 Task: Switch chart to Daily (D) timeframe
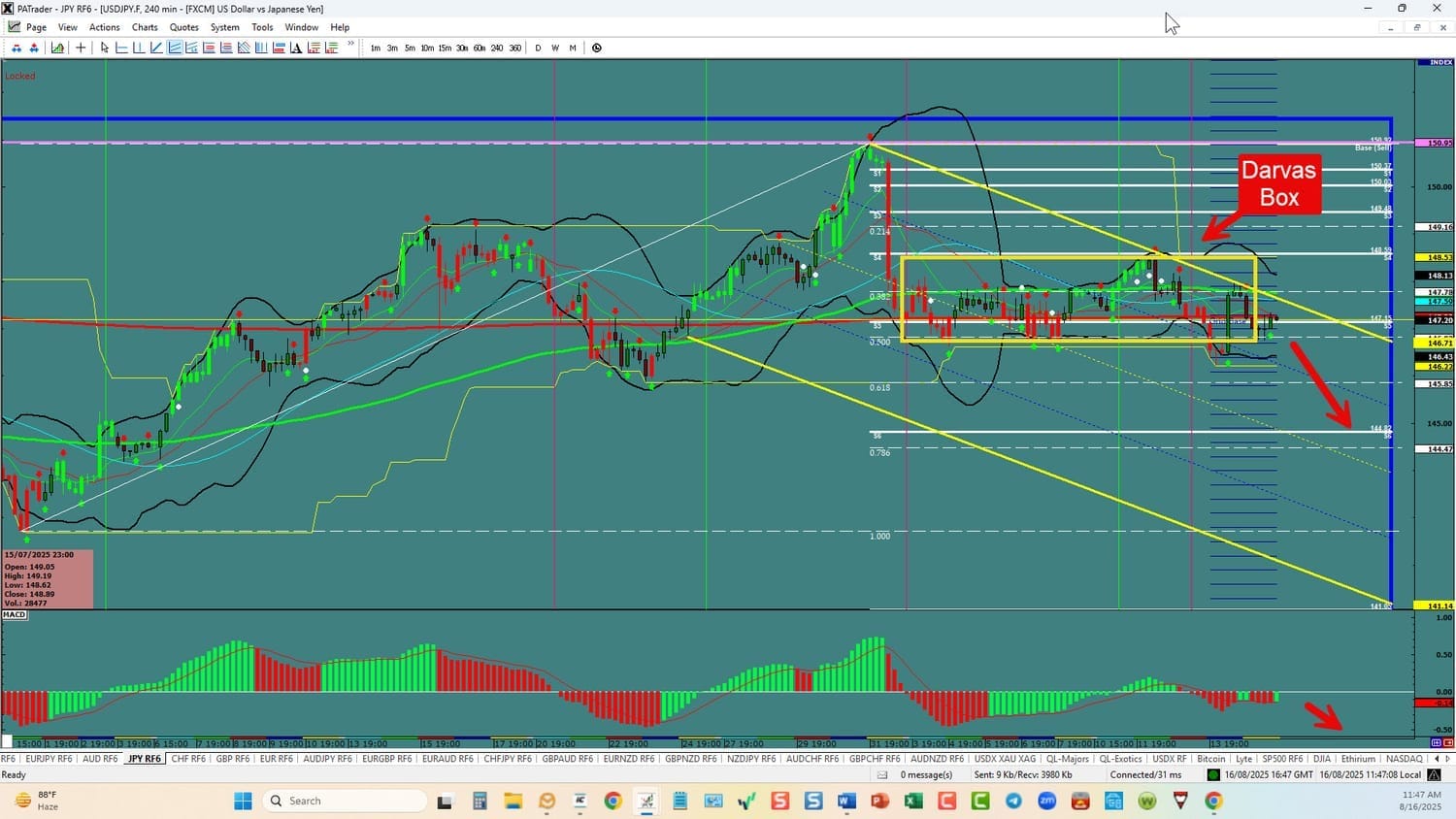538,48
